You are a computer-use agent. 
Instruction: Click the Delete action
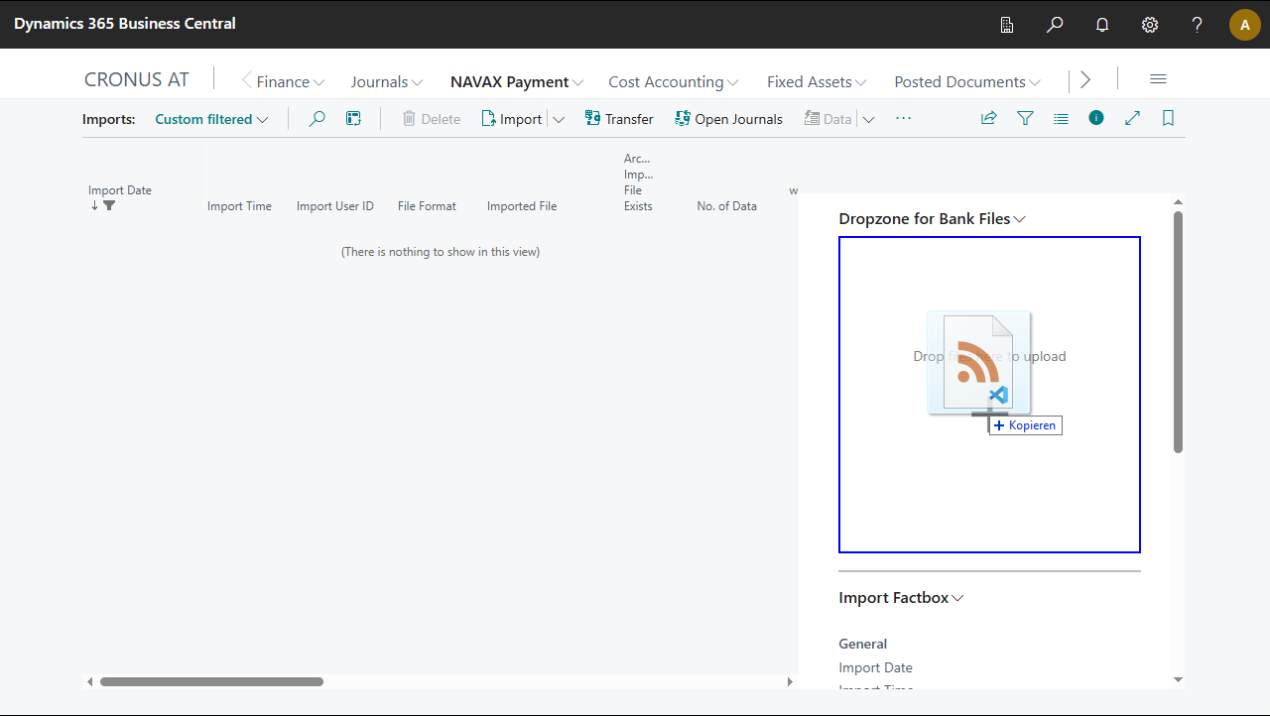click(431, 119)
